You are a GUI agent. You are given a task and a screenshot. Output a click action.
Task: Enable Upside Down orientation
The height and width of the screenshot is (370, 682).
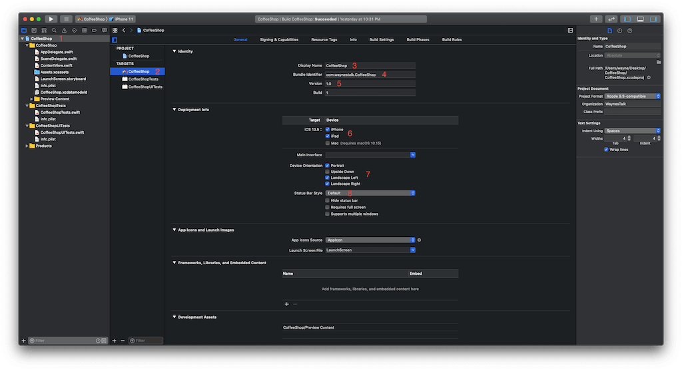328,172
